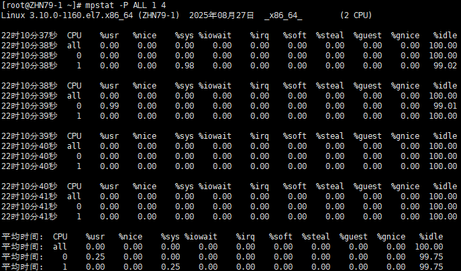
Task: Select the kernel version 3.10.0-1160.el7.x86_64
Action: click(81, 15)
